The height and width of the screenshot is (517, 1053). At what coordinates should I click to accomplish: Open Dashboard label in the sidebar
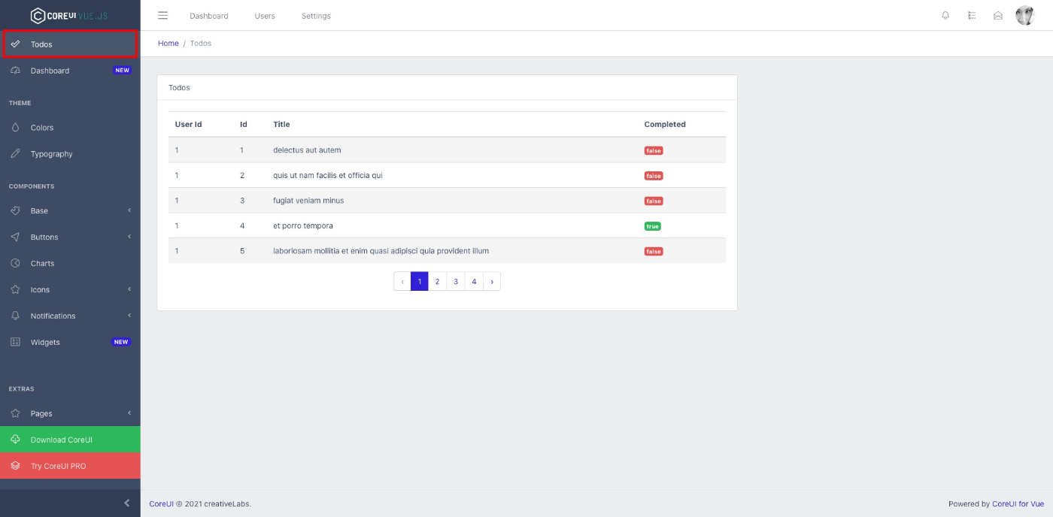50,71
